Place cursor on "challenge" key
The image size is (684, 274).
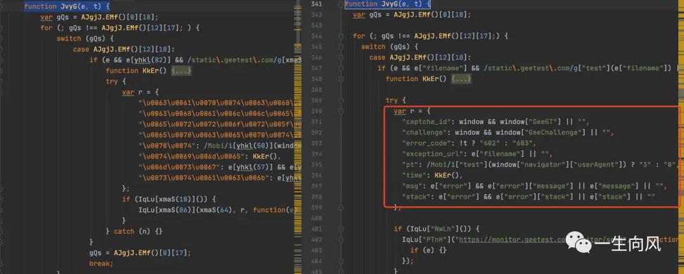424,132
